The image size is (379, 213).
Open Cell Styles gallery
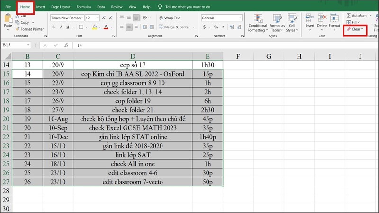pyautogui.click(x=292, y=23)
